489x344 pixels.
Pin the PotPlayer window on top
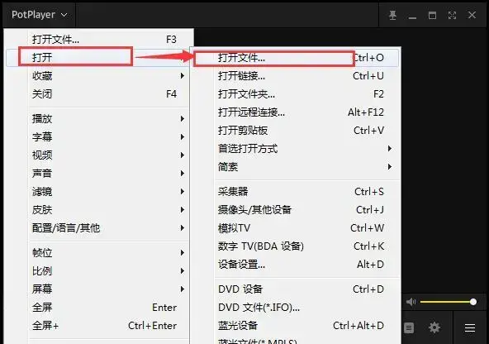point(392,15)
